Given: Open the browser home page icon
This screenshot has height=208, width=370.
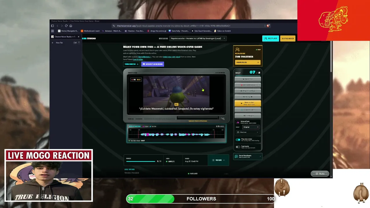Looking at the screenshot, I should click(71, 26).
